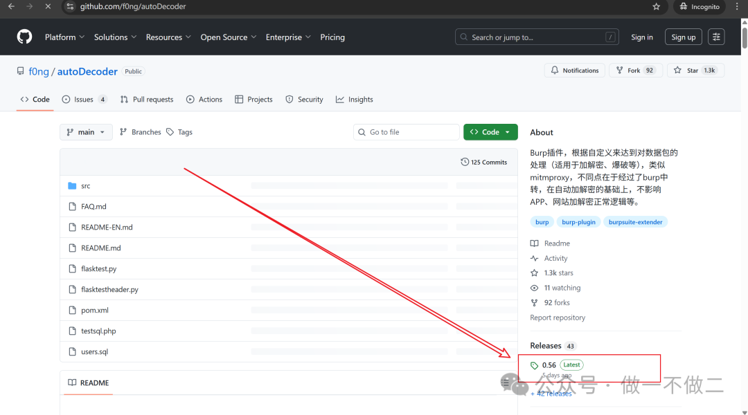Go back with browser back arrow
This screenshot has height=415, width=748.
11,7
